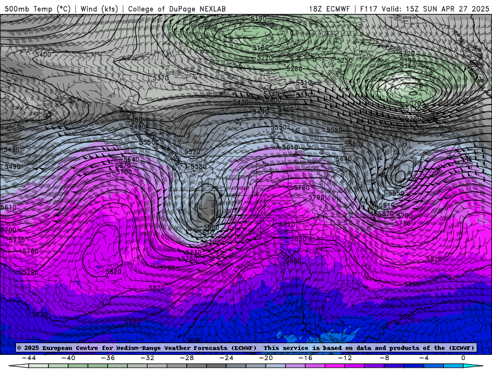Click the ECMWF copyright notice banner
The height and width of the screenshot is (369, 492).
pos(246,347)
